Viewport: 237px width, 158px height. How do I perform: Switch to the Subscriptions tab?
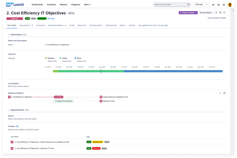click(x=26, y=25)
